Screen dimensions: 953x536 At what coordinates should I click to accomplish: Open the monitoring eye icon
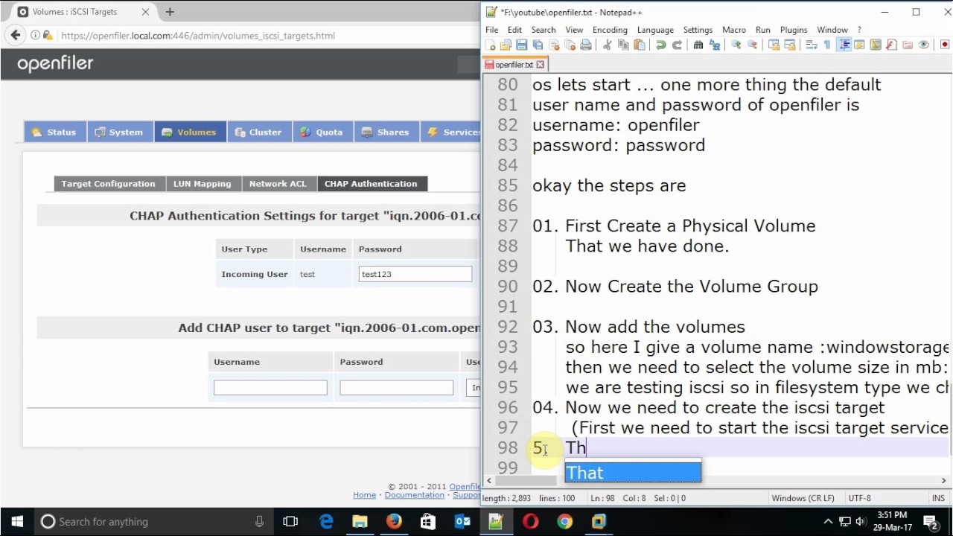pos(923,45)
